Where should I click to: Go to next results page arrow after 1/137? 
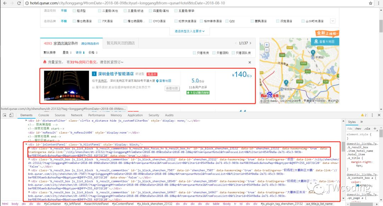(250, 43)
